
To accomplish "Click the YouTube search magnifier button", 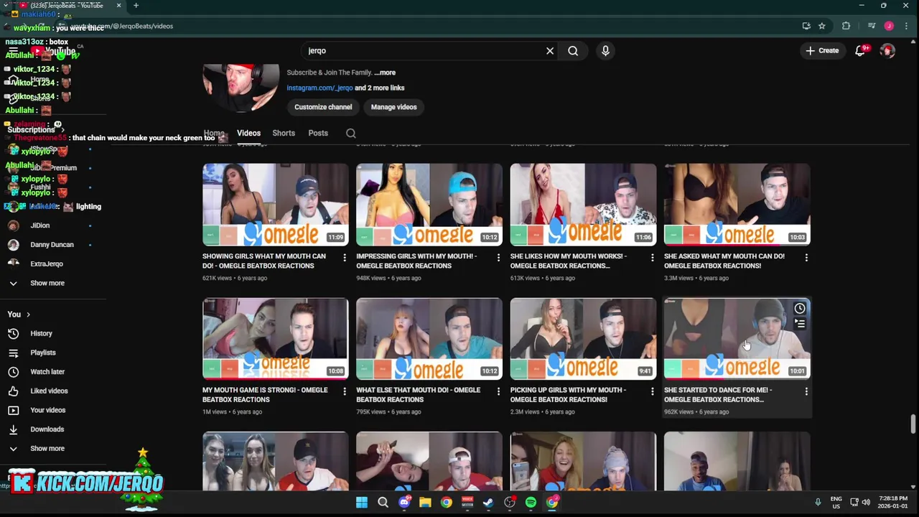I will coord(573,51).
